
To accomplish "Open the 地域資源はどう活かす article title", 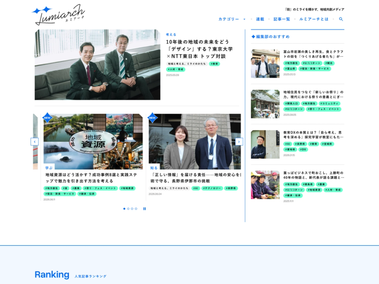I will click(92, 178).
